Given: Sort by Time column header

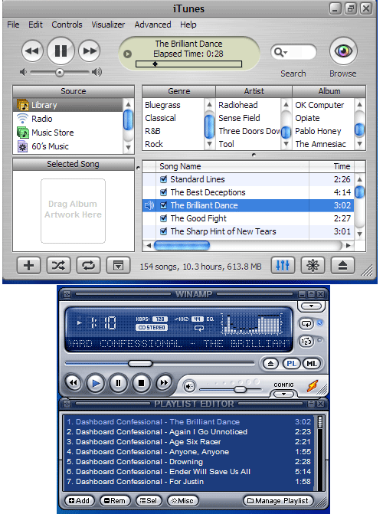Looking at the screenshot, I should point(332,166).
